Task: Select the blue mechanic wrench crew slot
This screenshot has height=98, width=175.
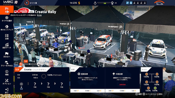Action: pos(127,3)
